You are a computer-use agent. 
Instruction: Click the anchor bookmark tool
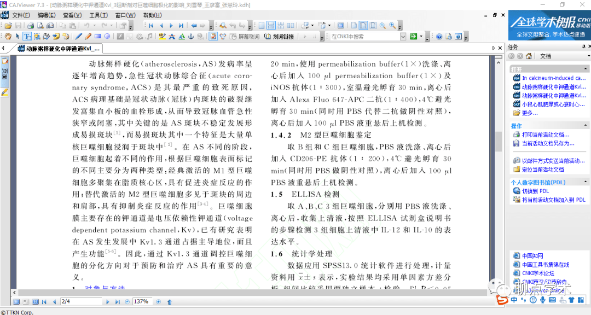point(191,37)
